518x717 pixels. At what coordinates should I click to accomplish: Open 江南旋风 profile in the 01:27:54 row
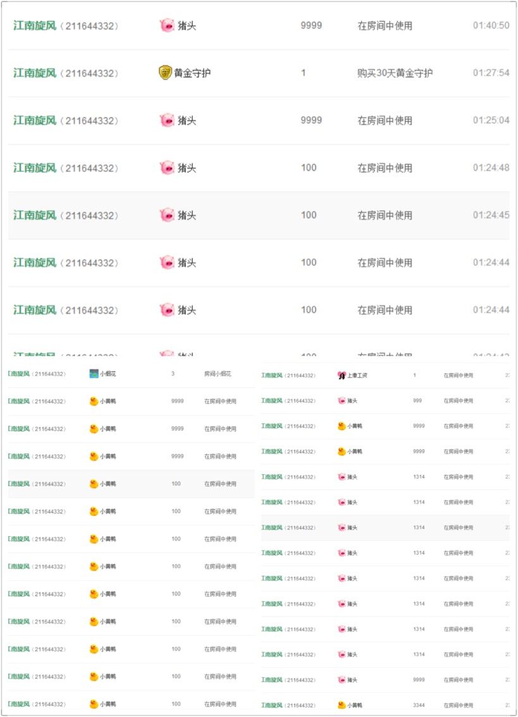click(35, 73)
